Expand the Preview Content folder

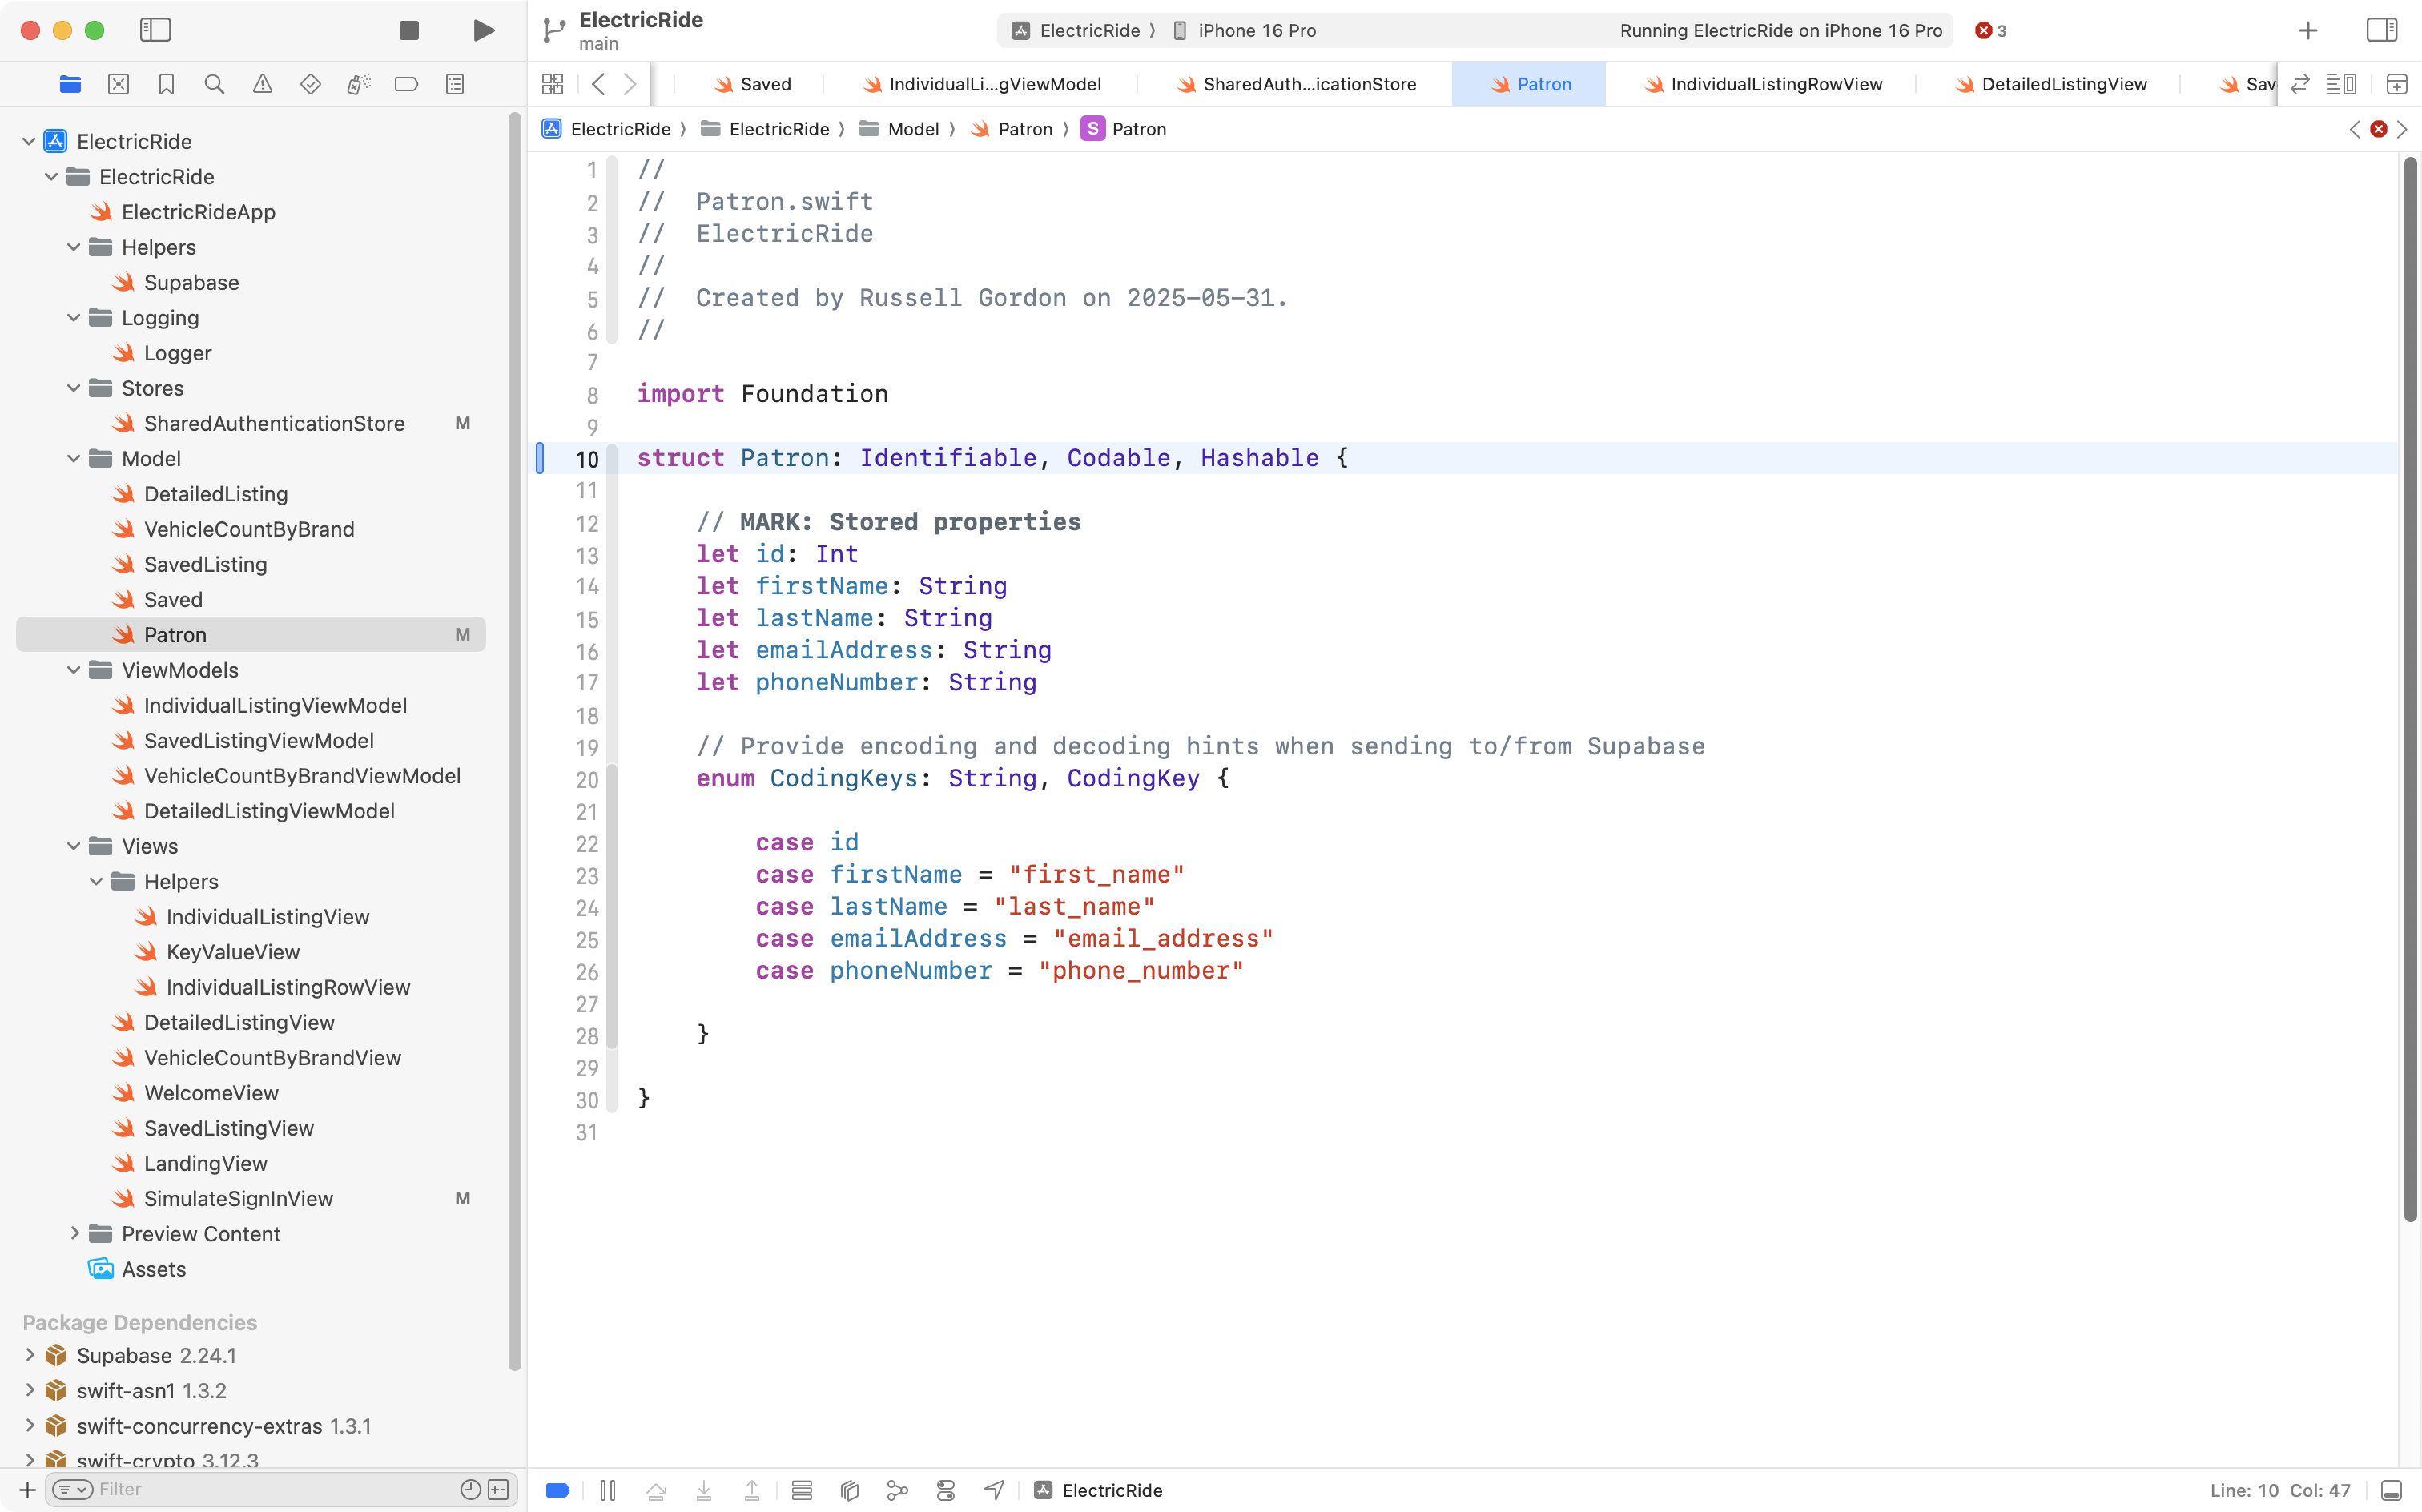pos(74,1233)
